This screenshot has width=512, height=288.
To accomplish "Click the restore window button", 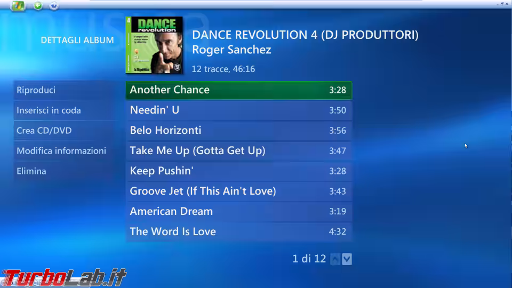I will (502, 4).
